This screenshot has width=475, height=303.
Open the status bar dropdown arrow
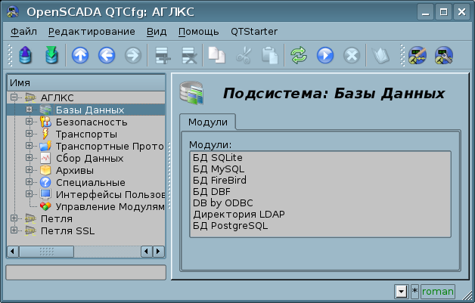click(x=402, y=292)
